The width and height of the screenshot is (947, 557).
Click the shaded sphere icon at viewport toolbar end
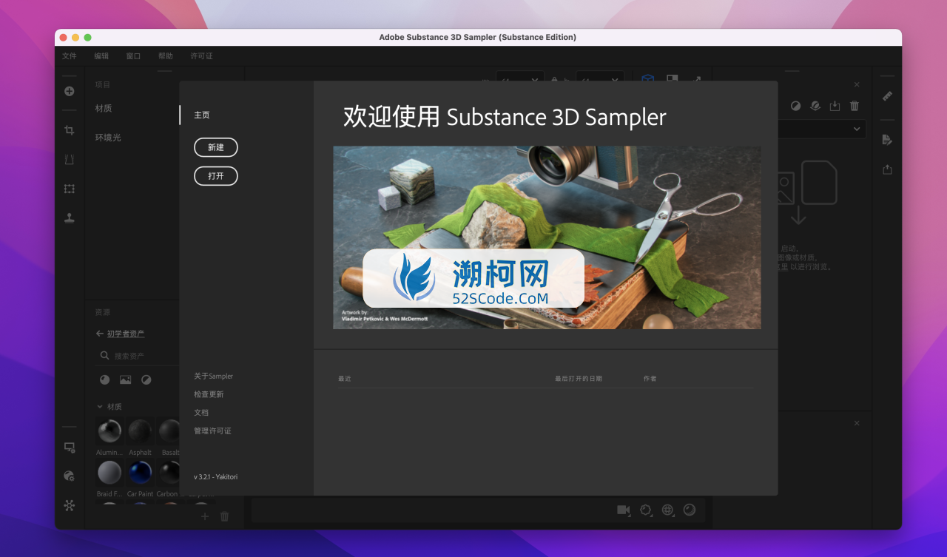click(690, 510)
